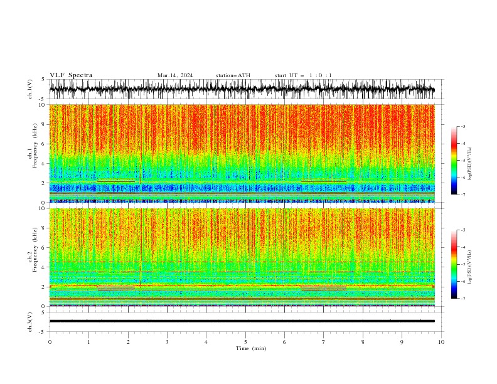This screenshot has width=497, height=384.
Task: Click the "station=ATH" label
Action: coord(233,75)
